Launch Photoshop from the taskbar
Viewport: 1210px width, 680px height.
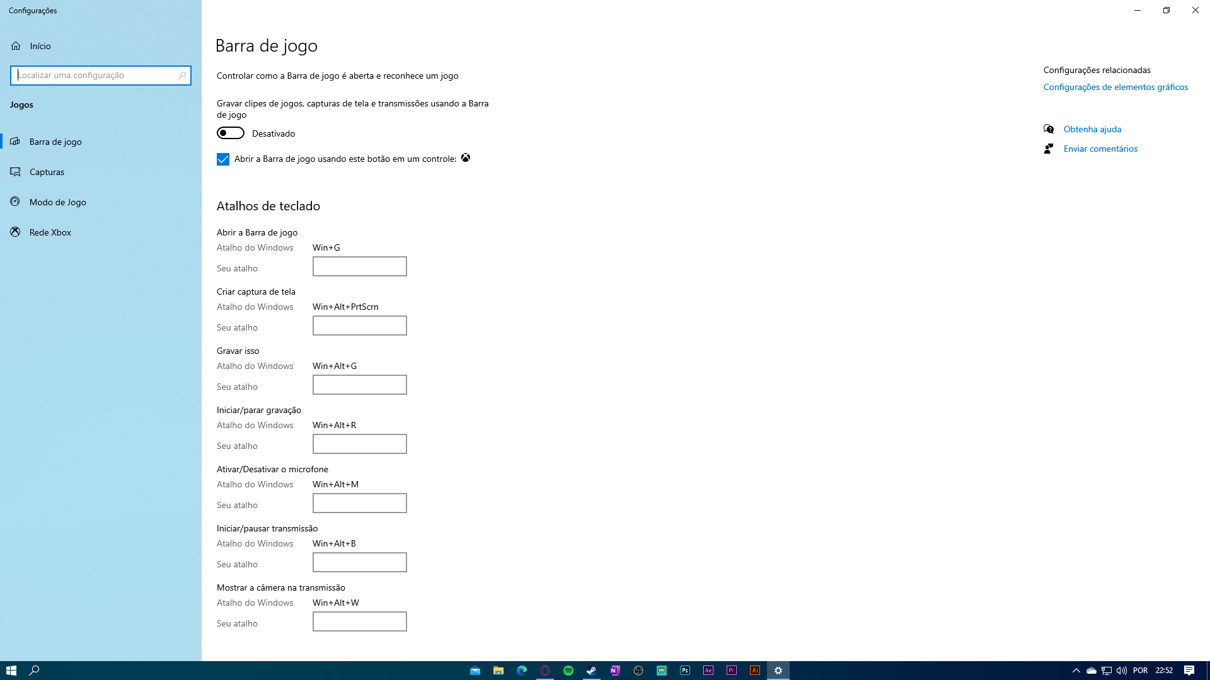tap(685, 671)
